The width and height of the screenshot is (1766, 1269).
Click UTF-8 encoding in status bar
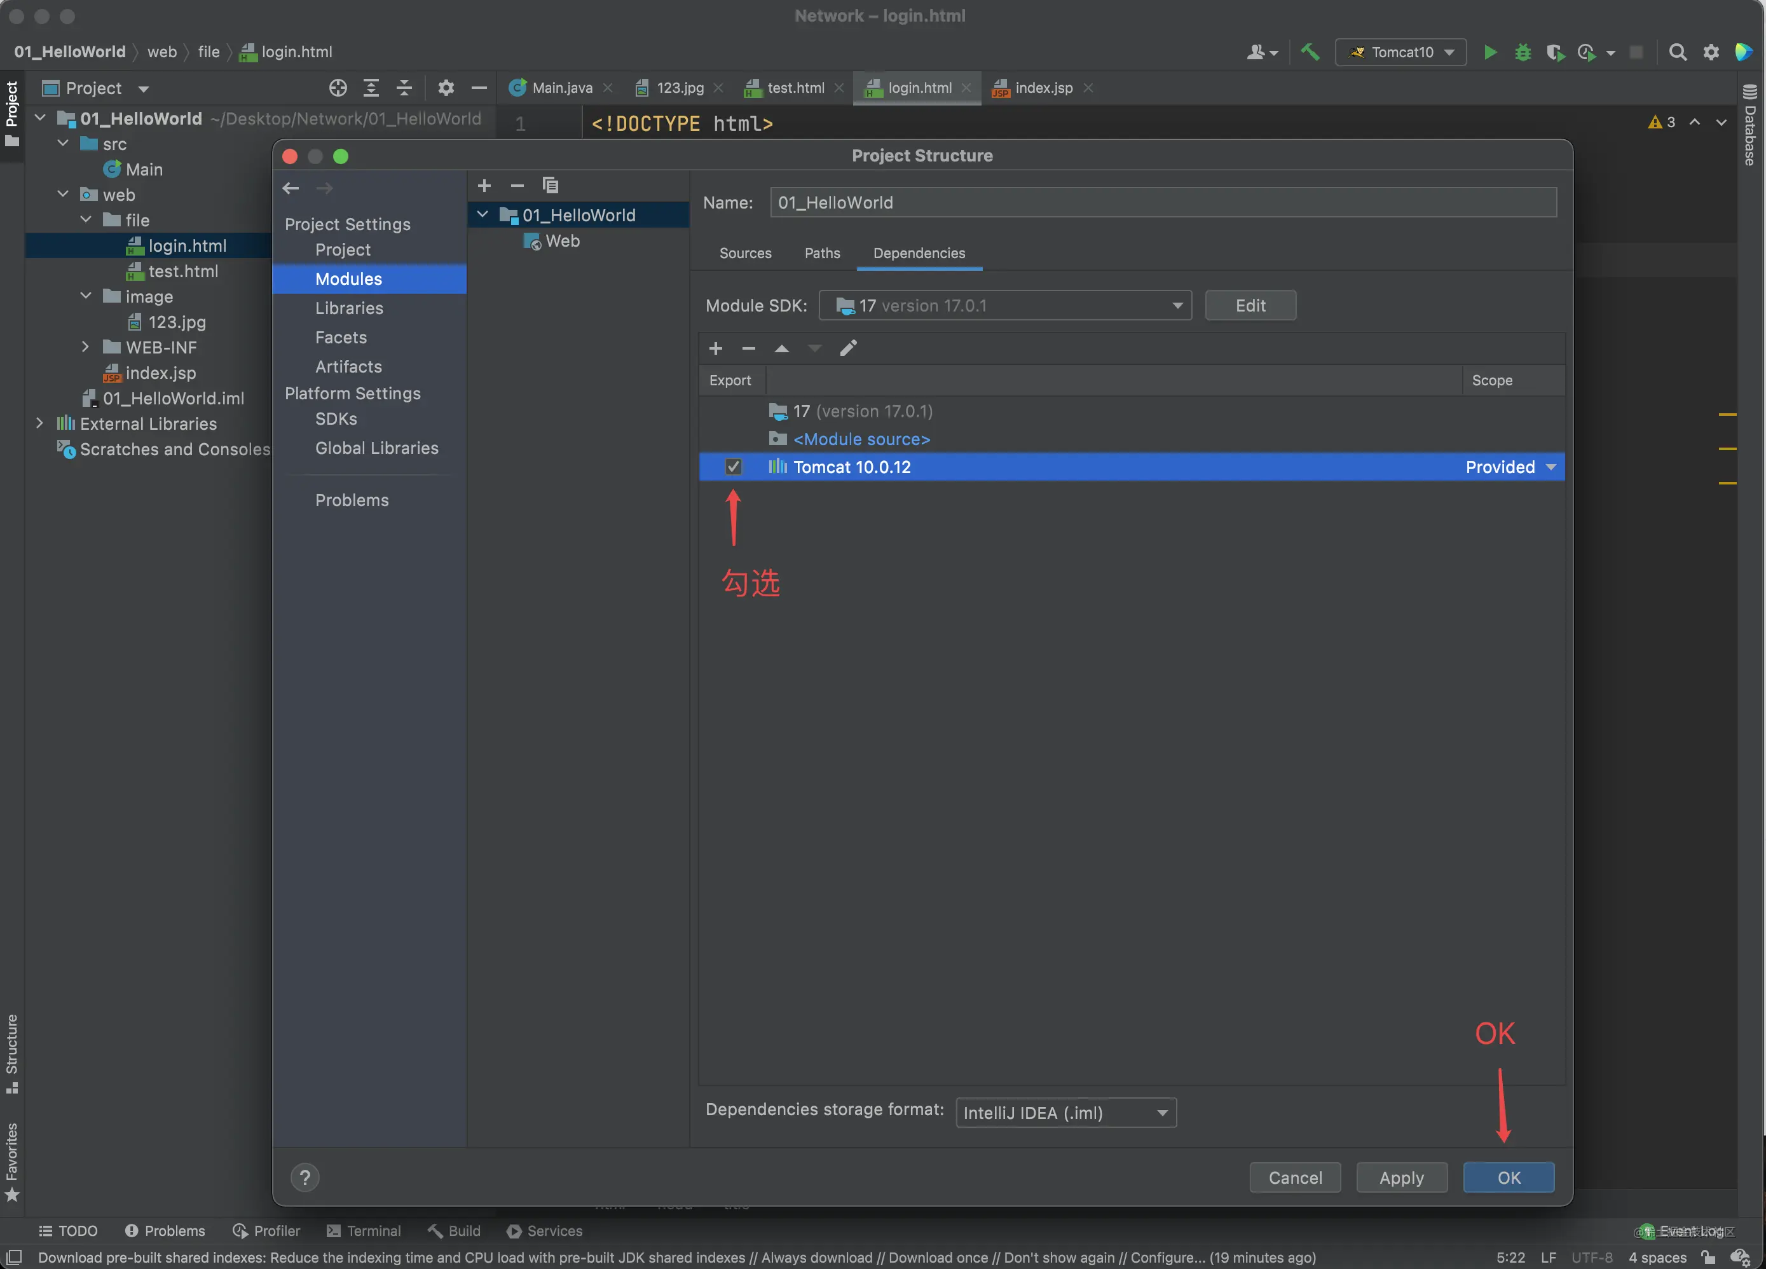coord(1592,1258)
